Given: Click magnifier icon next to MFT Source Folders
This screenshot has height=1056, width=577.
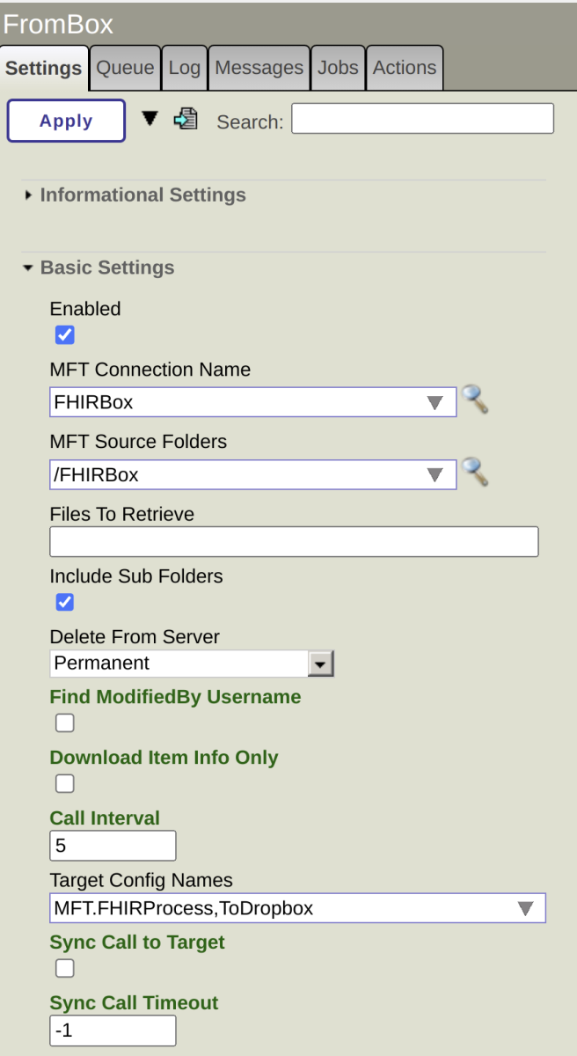Looking at the screenshot, I should [x=475, y=473].
